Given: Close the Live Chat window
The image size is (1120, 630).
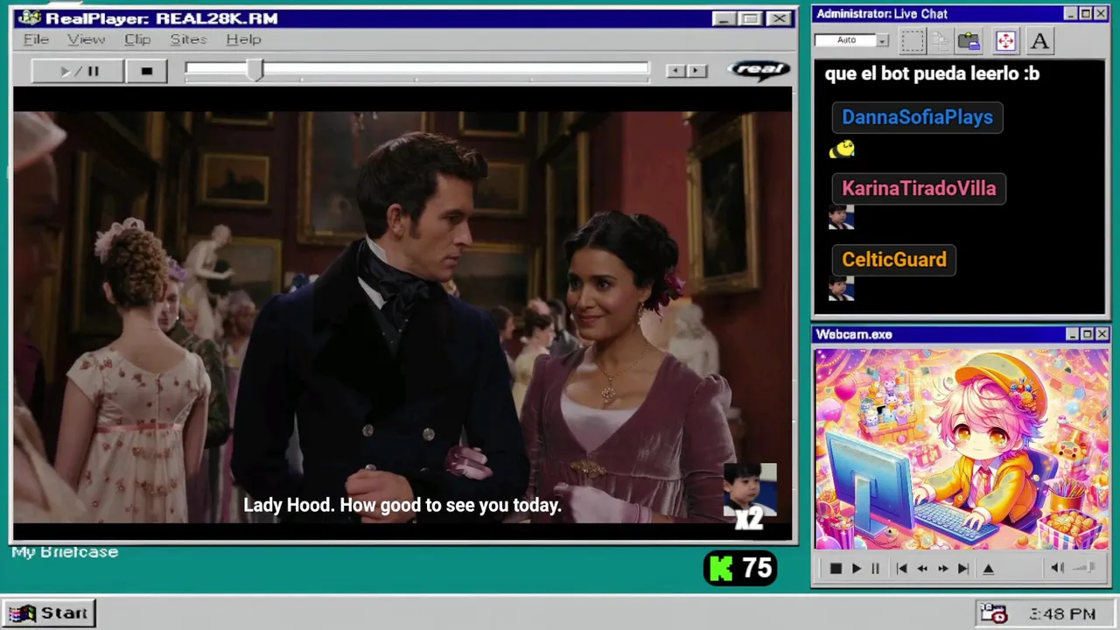Looking at the screenshot, I should [x=1102, y=14].
